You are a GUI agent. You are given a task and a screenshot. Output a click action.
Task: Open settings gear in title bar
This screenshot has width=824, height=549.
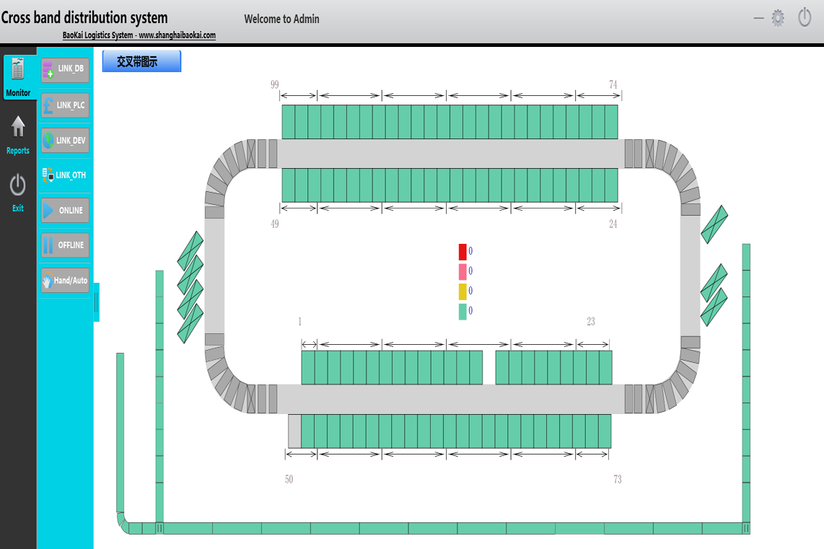[x=778, y=18]
